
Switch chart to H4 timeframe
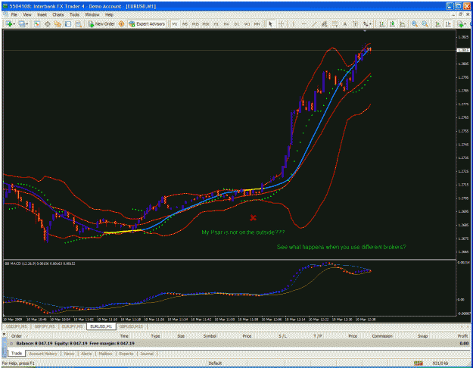[x=226, y=23]
